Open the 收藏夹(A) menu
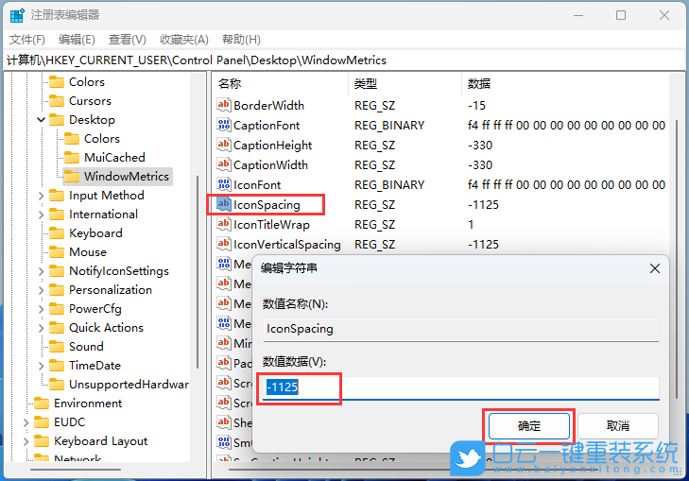689x481 pixels. (183, 40)
